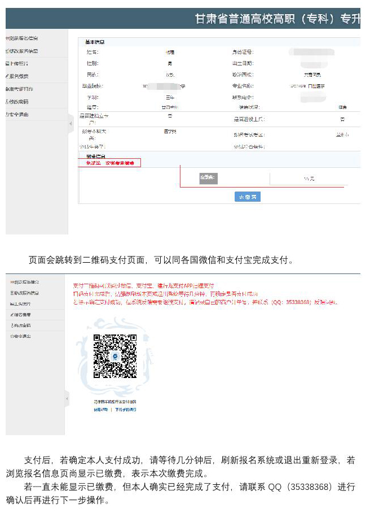Click the red notice line containing QQ：35338368
This screenshot has height=517, width=370.
[x=205, y=302]
